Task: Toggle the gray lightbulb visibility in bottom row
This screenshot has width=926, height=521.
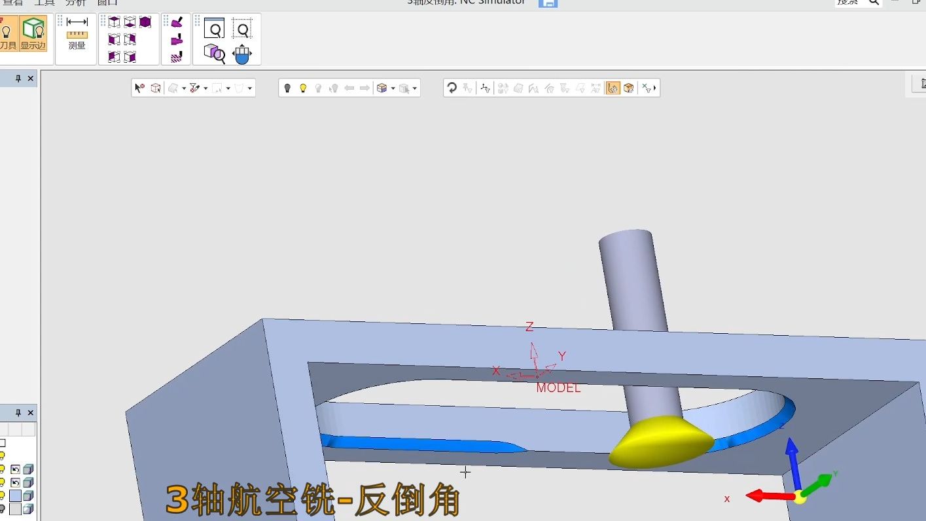Action: [x=2, y=509]
